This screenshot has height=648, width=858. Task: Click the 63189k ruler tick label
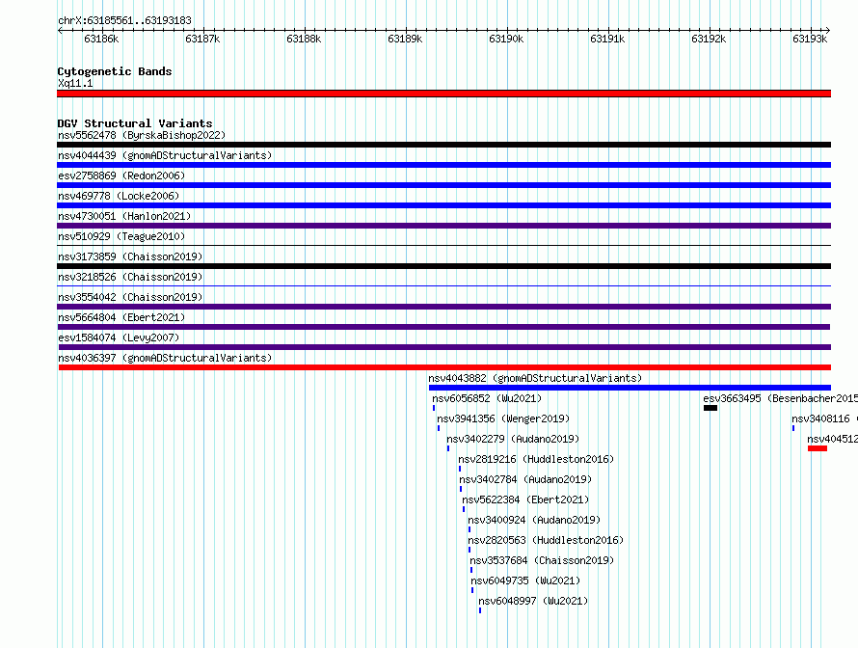pyautogui.click(x=405, y=39)
